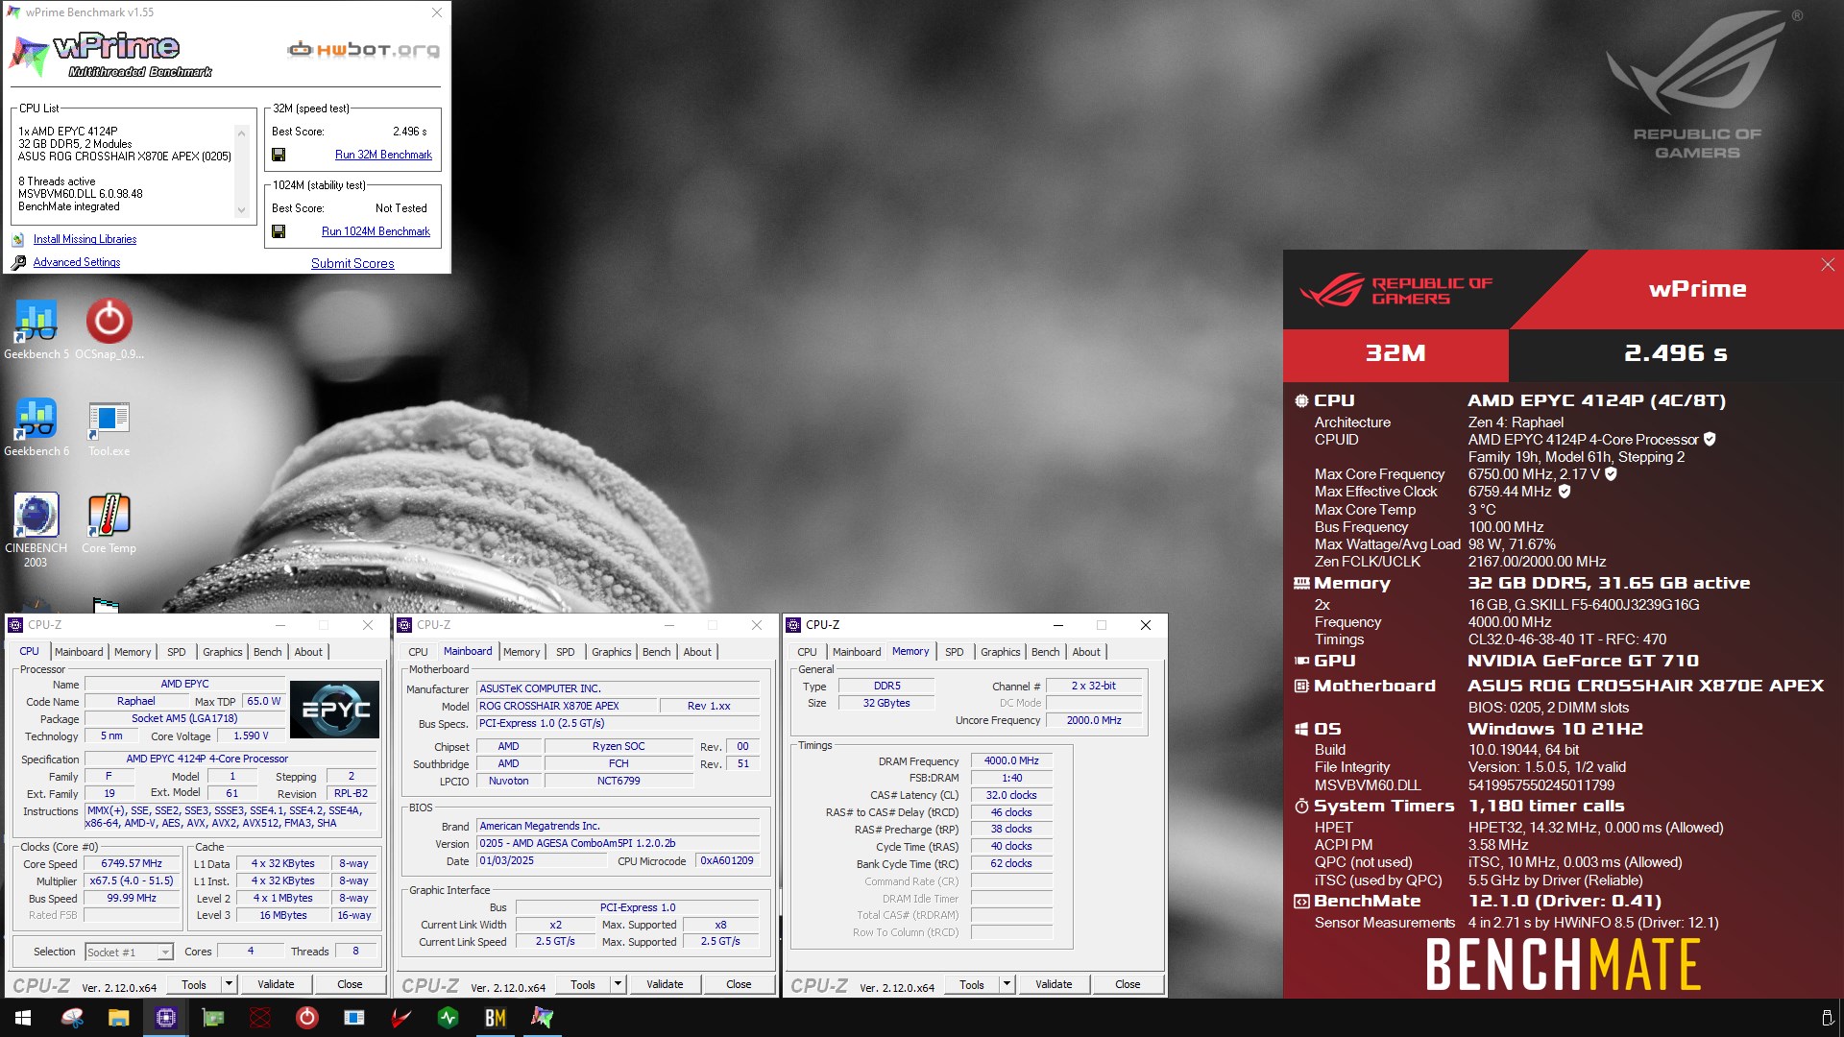
Task: Click the save icon beside 32M Best Score
Action: 279,155
